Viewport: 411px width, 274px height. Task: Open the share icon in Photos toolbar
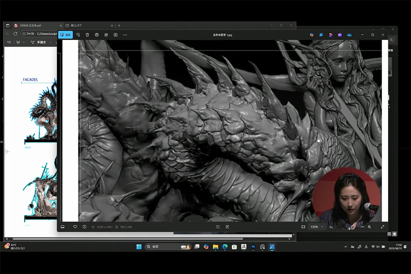tap(106, 35)
